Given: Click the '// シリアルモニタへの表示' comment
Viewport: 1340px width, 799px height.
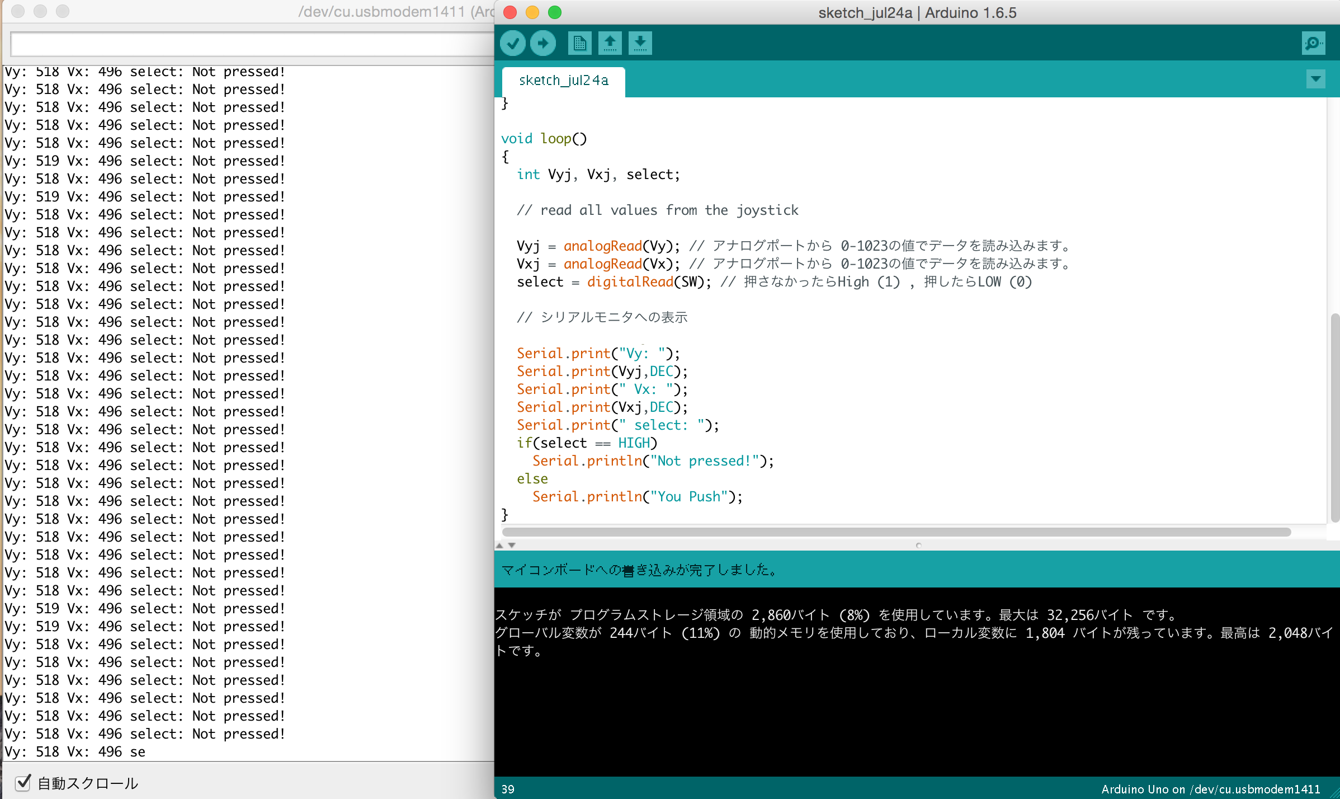Looking at the screenshot, I should [602, 317].
